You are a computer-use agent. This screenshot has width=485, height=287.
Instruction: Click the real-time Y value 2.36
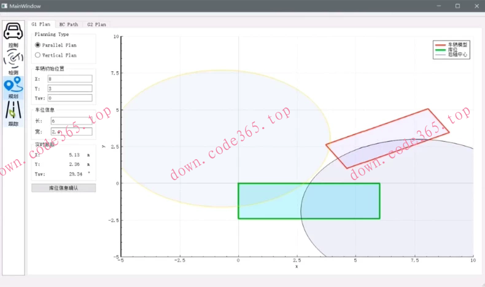74,165
